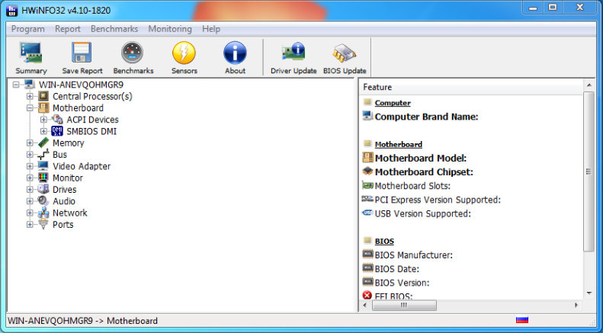Click the Feature panel scroll-down arrow
The width and height of the screenshot is (603, 333).
[589, 293]
